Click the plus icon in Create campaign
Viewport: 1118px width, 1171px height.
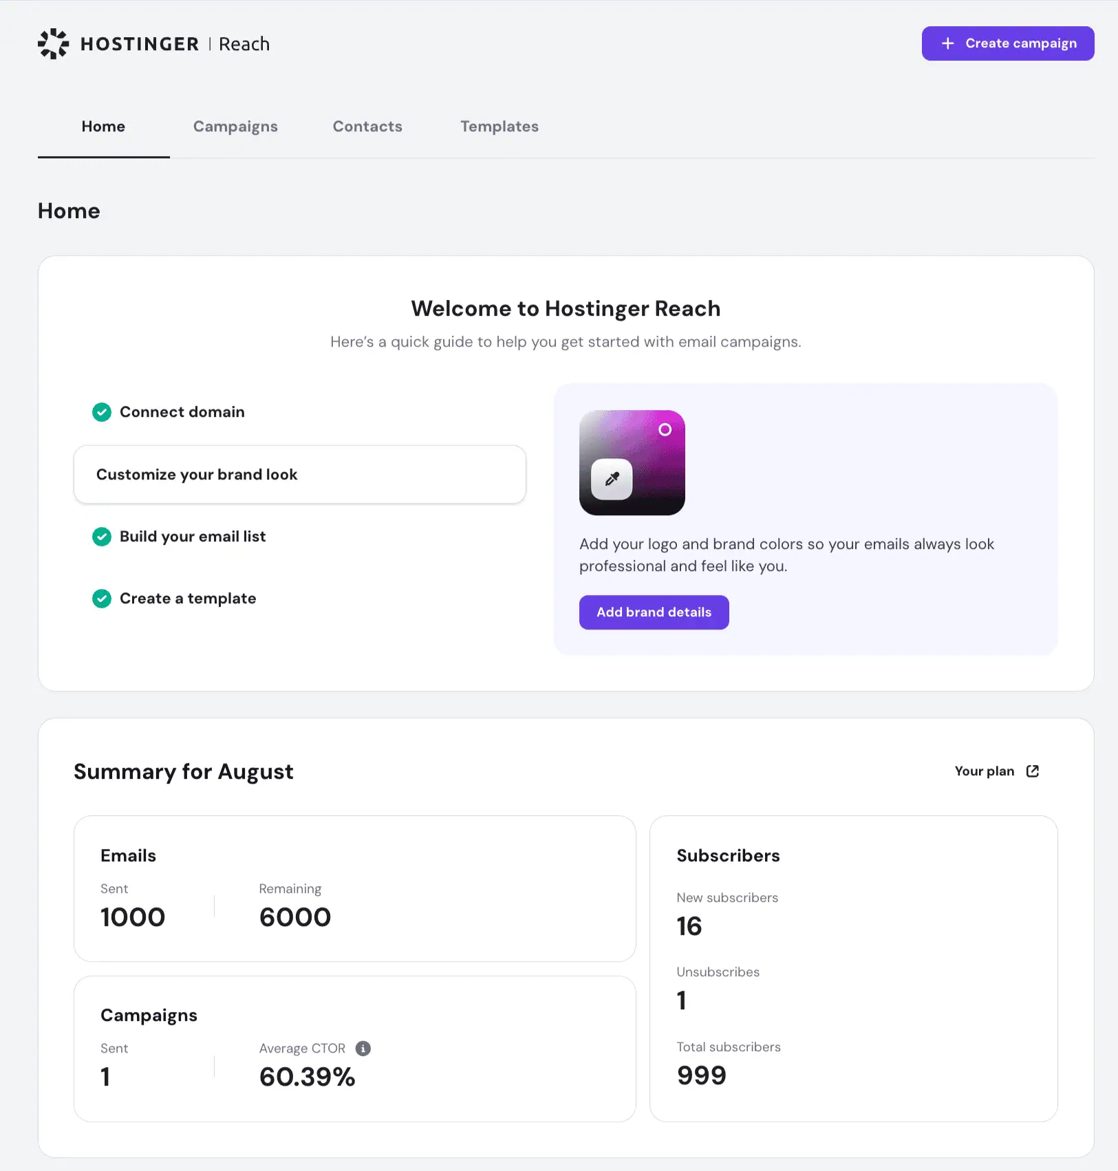tap(948, 43)
